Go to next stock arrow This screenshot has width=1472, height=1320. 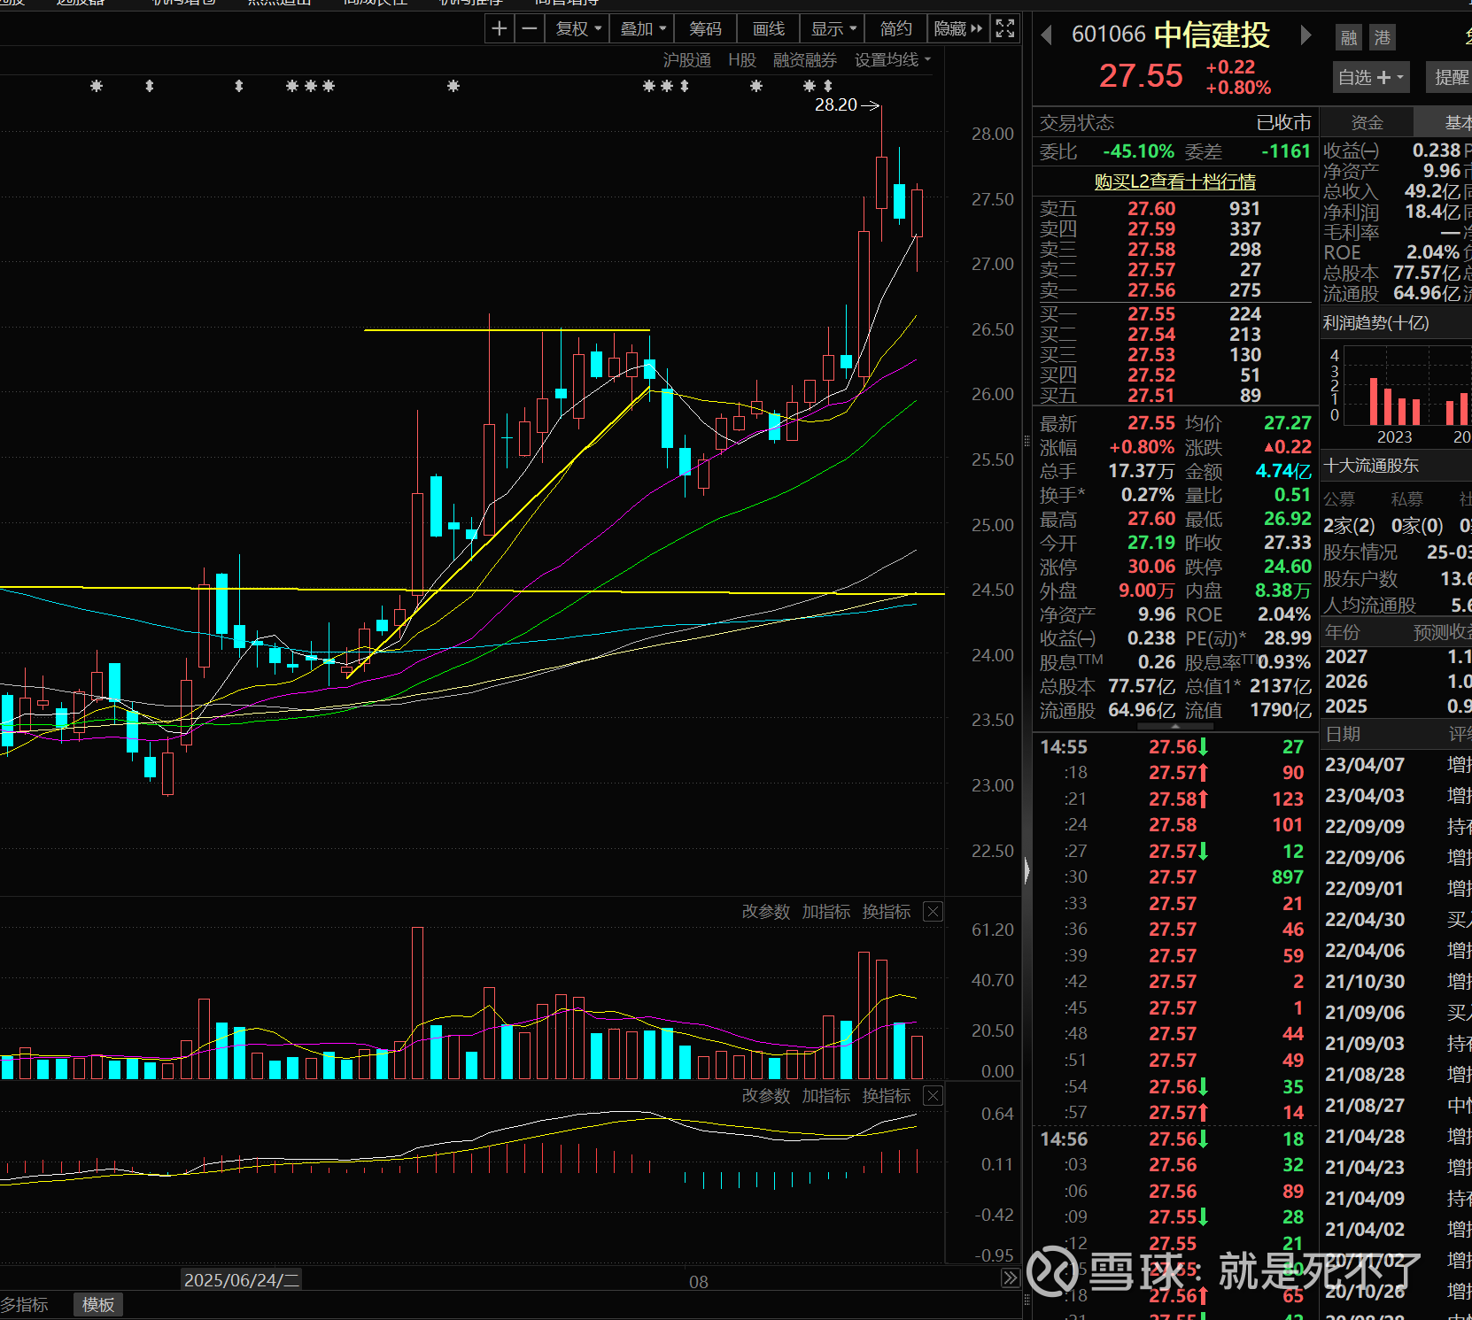point(1305,35)
